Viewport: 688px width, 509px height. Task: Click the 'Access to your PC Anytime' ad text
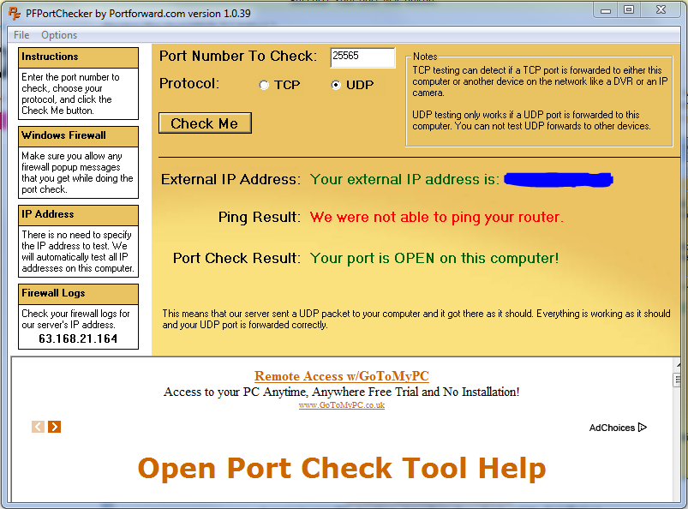[341, 392]
